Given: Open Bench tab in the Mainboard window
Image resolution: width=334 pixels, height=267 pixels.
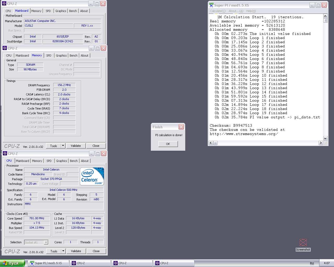Looking at the screenshot, I should [73, 11].
